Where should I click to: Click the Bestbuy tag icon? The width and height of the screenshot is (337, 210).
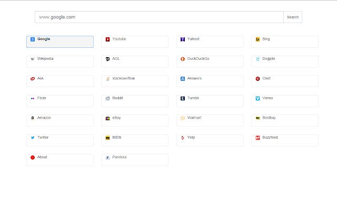[x=257, y=118]
